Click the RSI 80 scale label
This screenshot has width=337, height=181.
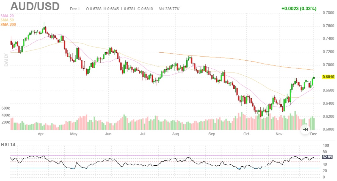325,152
